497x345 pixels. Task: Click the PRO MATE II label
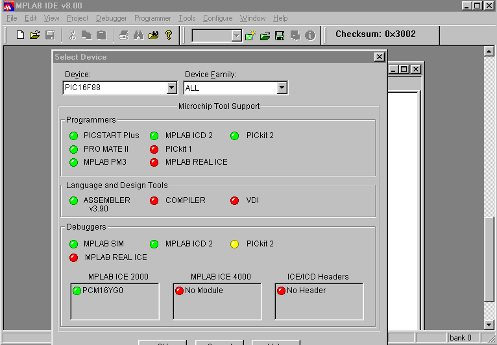[106, 149]
